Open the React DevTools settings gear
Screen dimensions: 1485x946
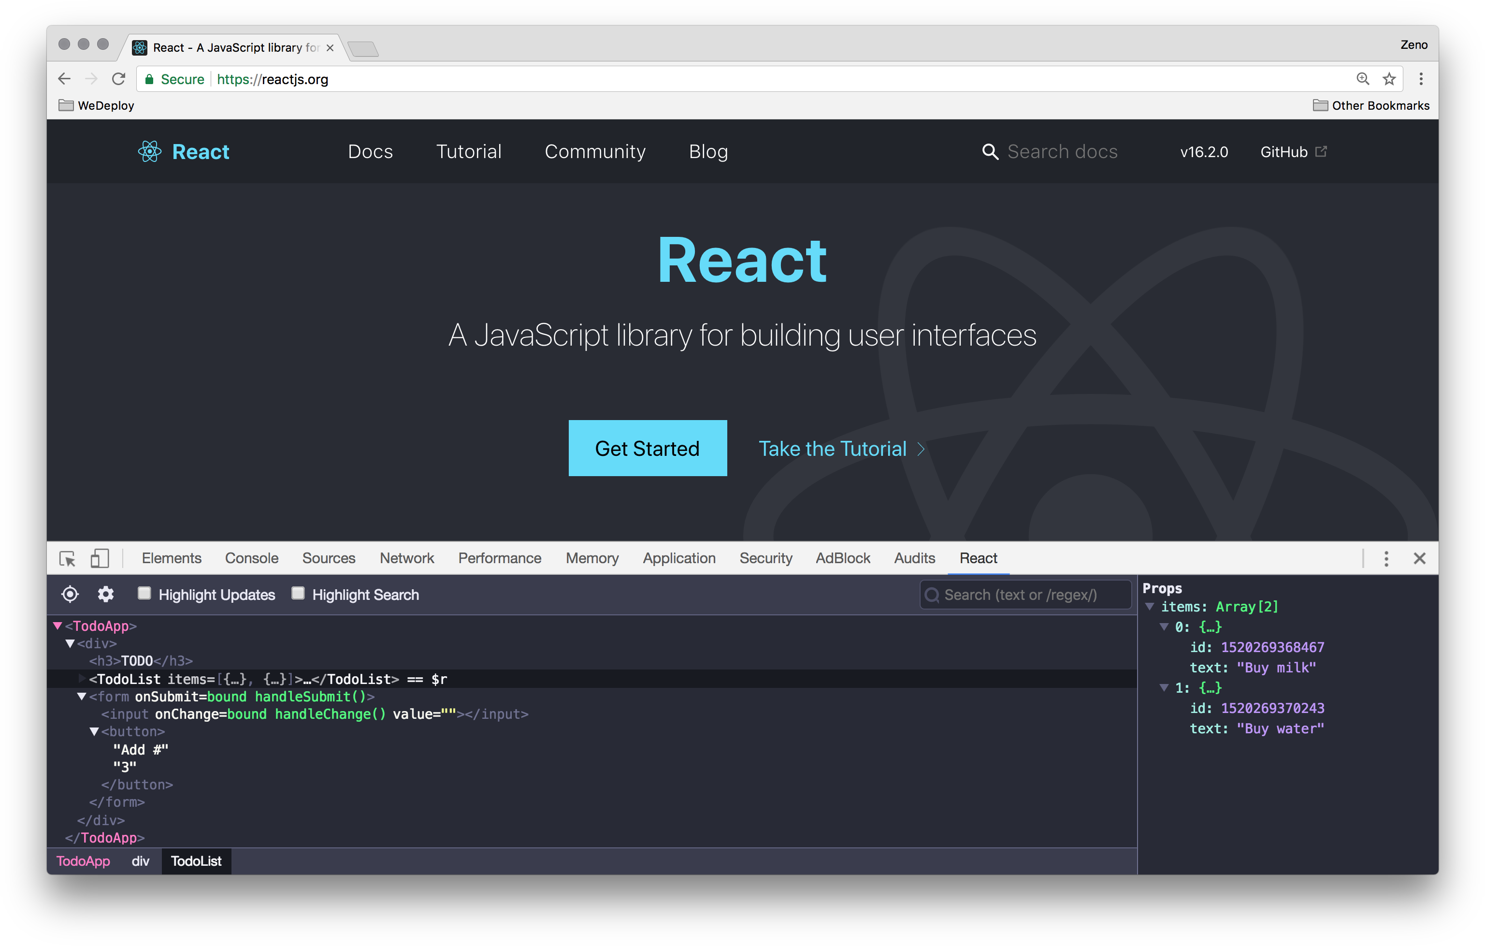pos(105,594)
